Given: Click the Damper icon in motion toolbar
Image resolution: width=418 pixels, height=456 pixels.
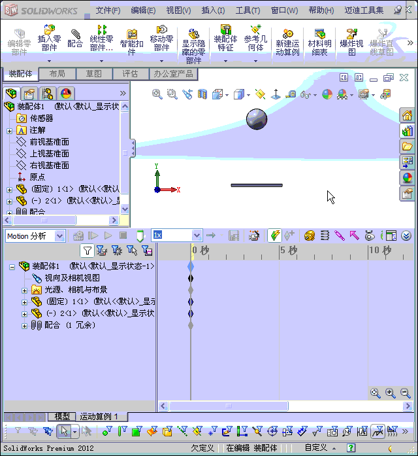Looking at the screenshot, I should pos(340,236).
